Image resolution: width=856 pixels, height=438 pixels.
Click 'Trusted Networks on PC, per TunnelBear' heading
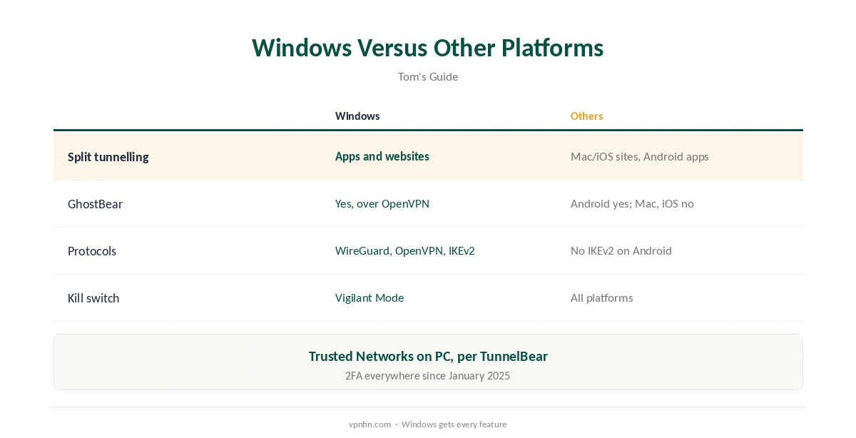(x=428, y=356)
